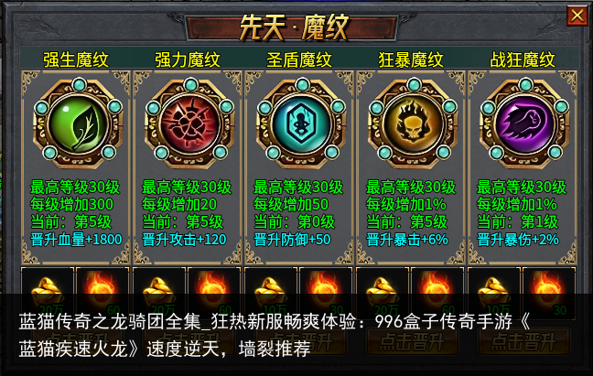Click 点击晋升 button under 强生魔纹
The width and height of the screenshot is (593, 376).
pos(76,341)
